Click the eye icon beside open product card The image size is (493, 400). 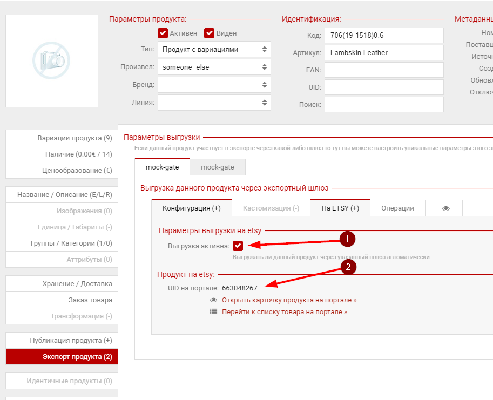point(214,300)
